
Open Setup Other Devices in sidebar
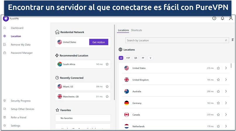[x=23, y=109]
